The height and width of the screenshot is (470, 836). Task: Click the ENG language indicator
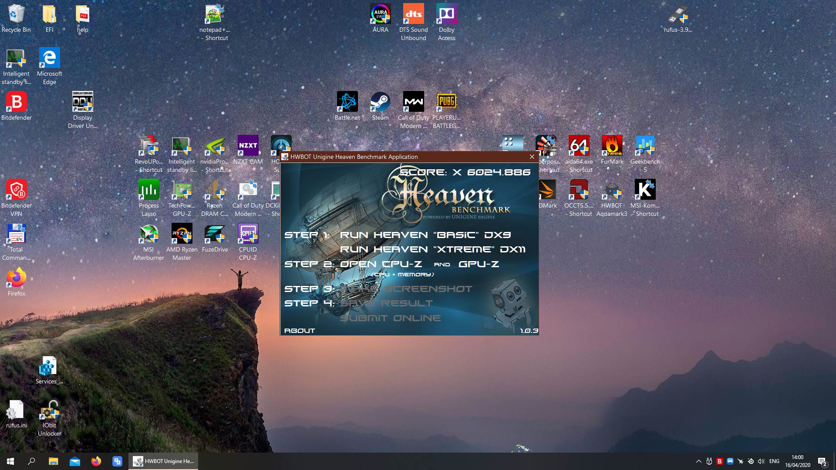coord(774,461)
